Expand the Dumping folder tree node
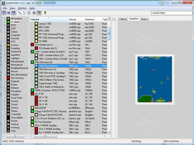This screenshot has height=145, width=194. pyautogui.click(x=4, y=48)
